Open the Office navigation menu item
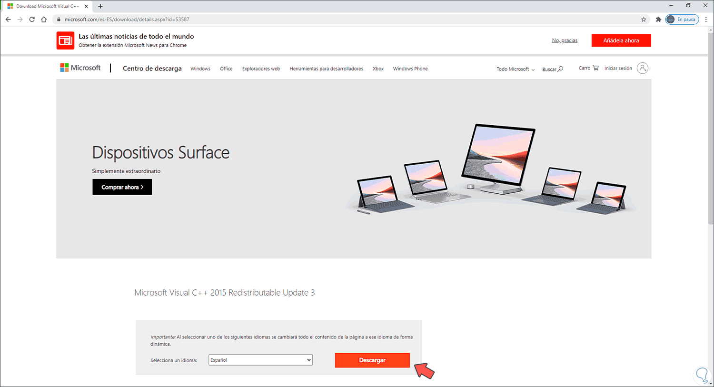This screenshot has height=387, width=714. [x=226, y=69]
